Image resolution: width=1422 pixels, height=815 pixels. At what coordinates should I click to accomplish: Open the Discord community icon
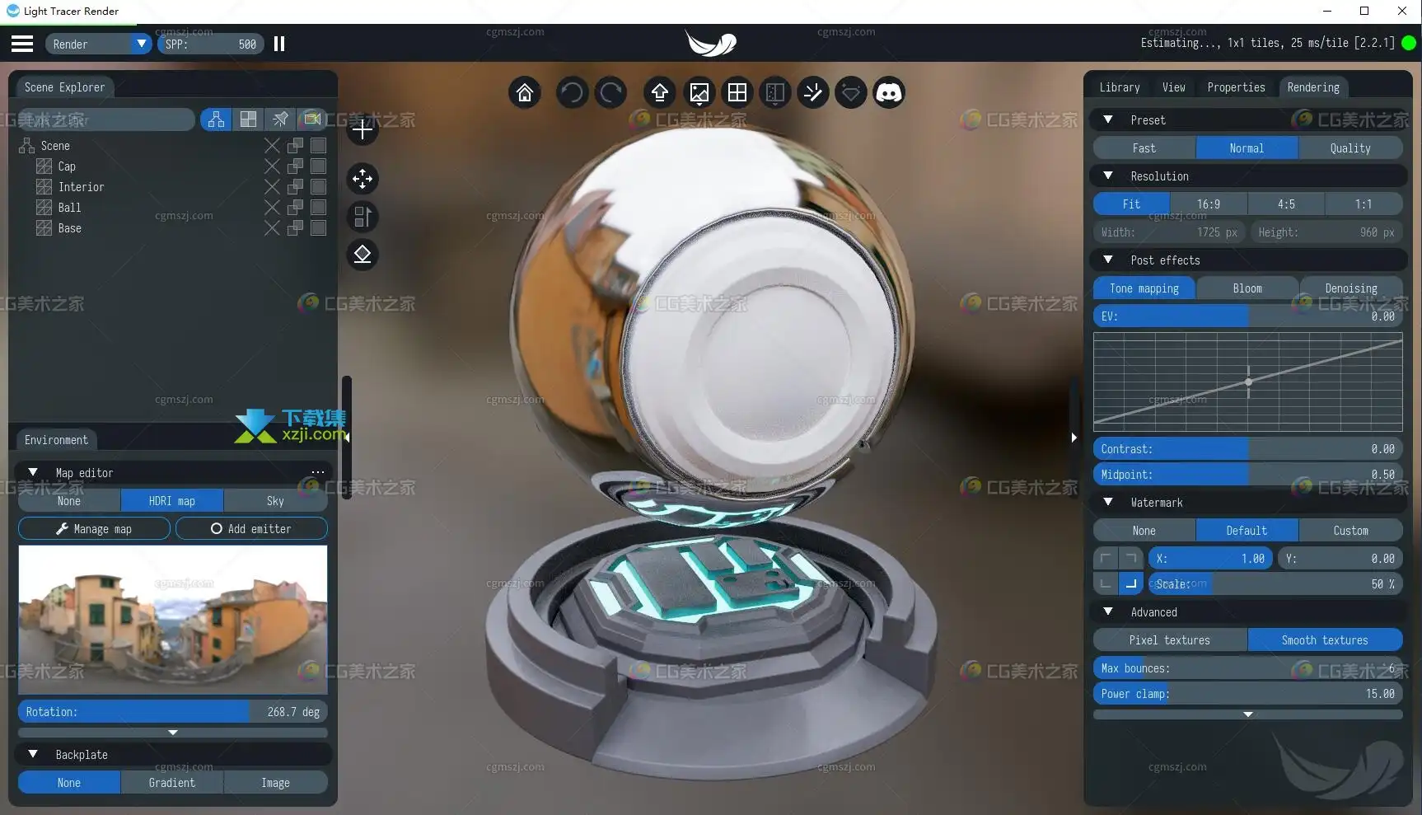[888, 93]
